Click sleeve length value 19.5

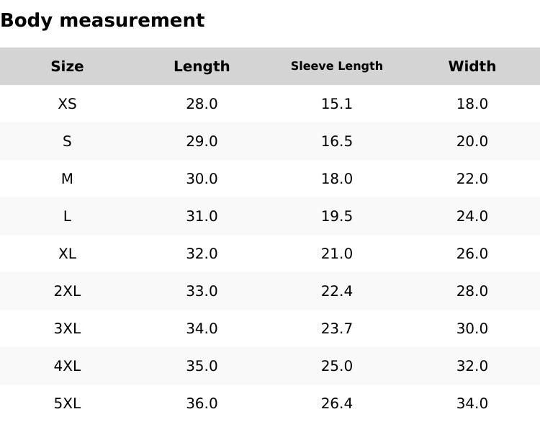pos(337,216)
